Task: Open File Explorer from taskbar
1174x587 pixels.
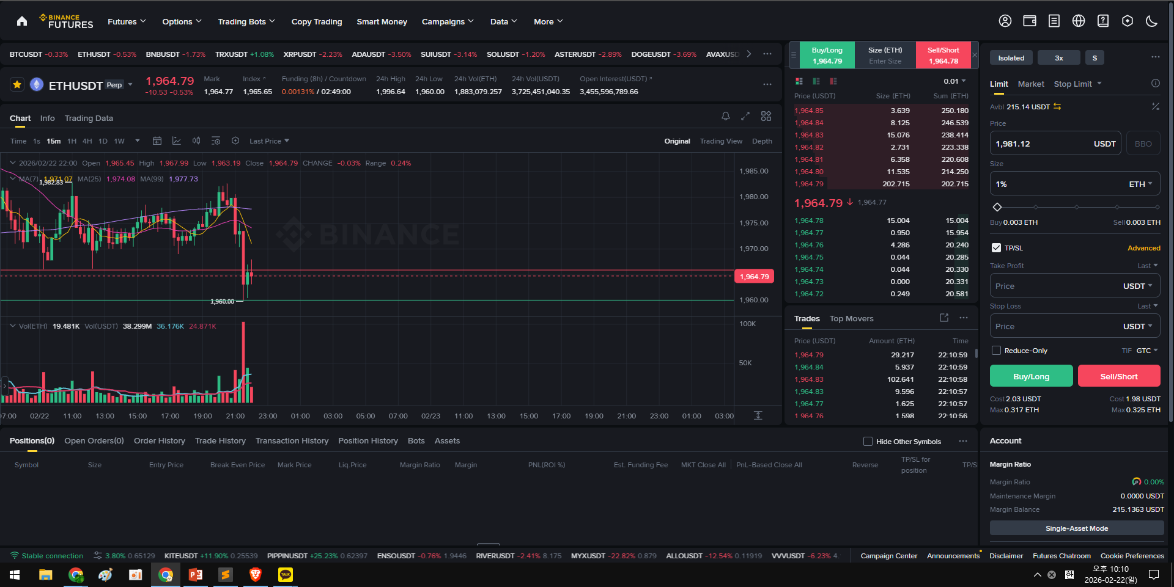Action: (45, 574)
